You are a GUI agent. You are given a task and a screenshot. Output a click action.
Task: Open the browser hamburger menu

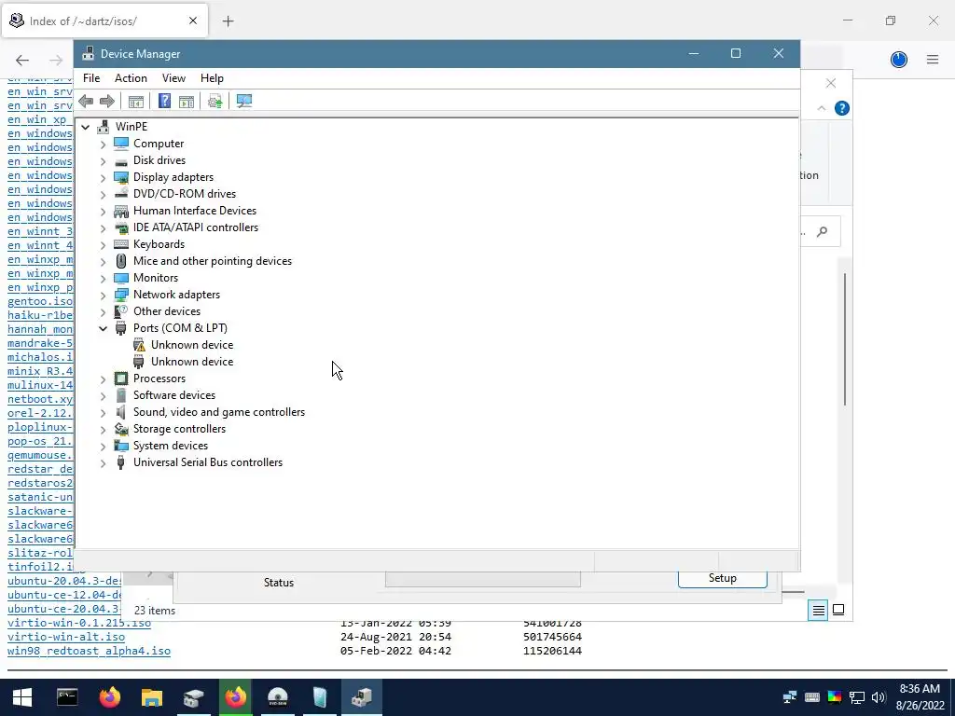tap(933, 60)
